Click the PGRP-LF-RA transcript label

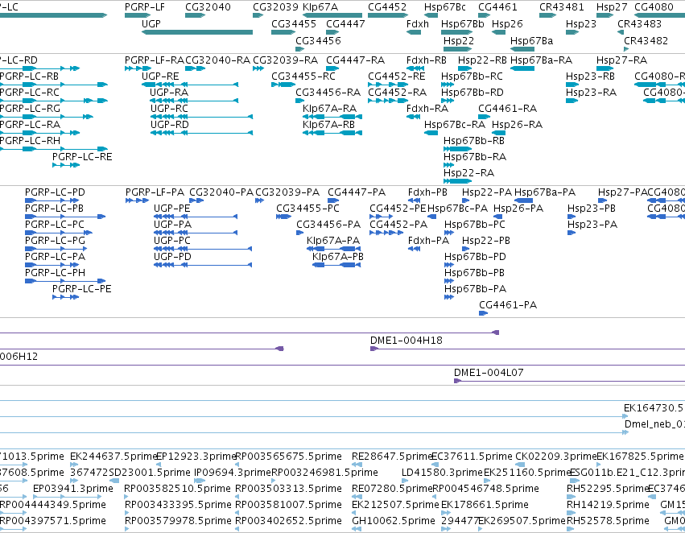155,60
